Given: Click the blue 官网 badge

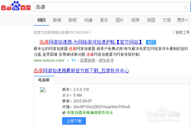Looking at the screenshot, I should [x=151, y=42].
